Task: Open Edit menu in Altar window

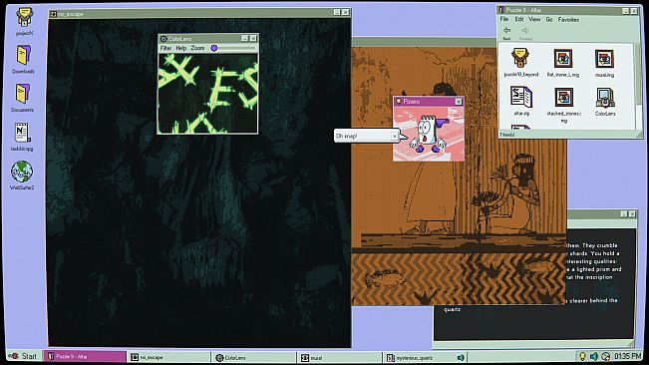Action: coord(519,20)
